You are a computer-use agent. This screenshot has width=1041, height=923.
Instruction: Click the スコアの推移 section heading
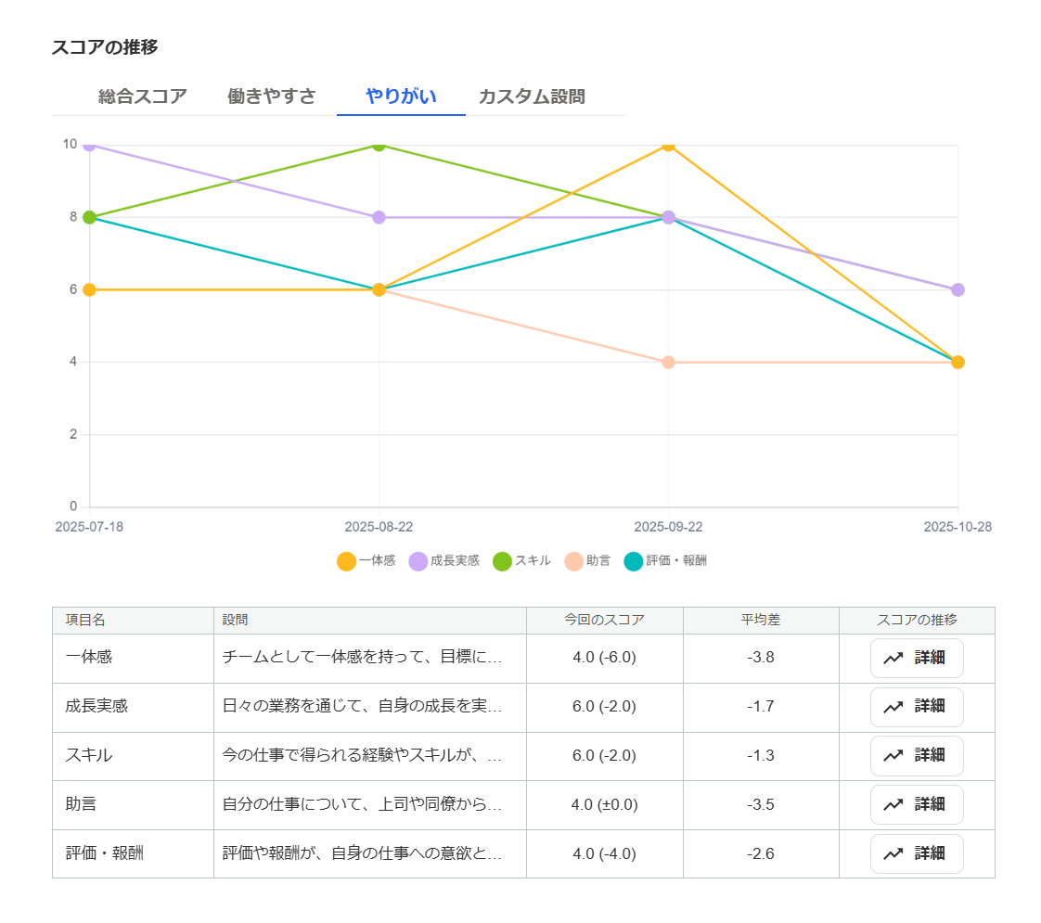(x=105, y=47)
